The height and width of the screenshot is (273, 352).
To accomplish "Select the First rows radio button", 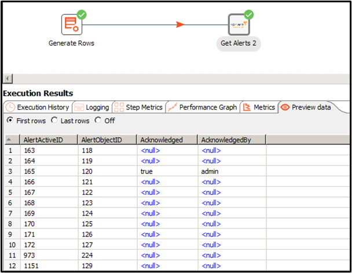I will tap(9, 121).
